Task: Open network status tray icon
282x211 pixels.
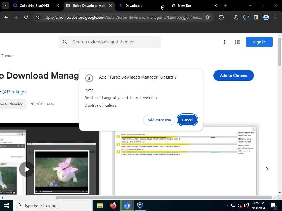Action: 233,206
